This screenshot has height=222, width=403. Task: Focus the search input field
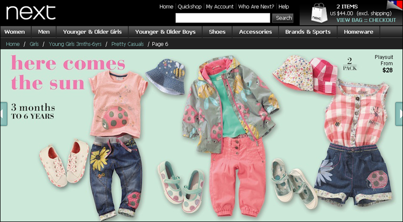[223, 18]
